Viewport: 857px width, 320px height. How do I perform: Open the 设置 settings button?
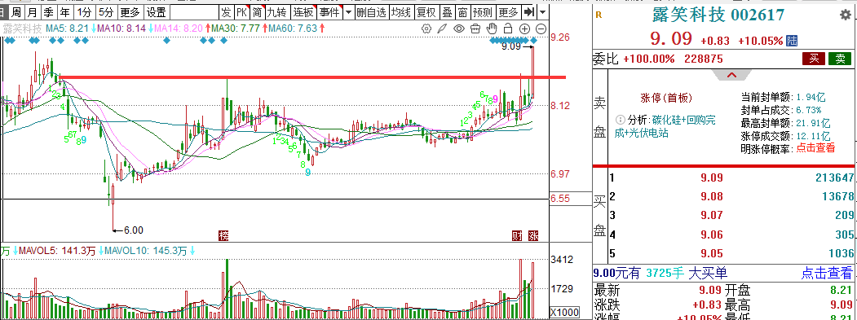click(x=157, y=11)
